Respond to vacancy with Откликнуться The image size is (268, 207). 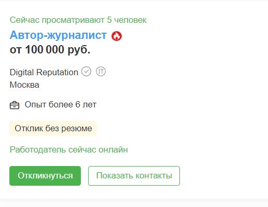tap(45, 176)
